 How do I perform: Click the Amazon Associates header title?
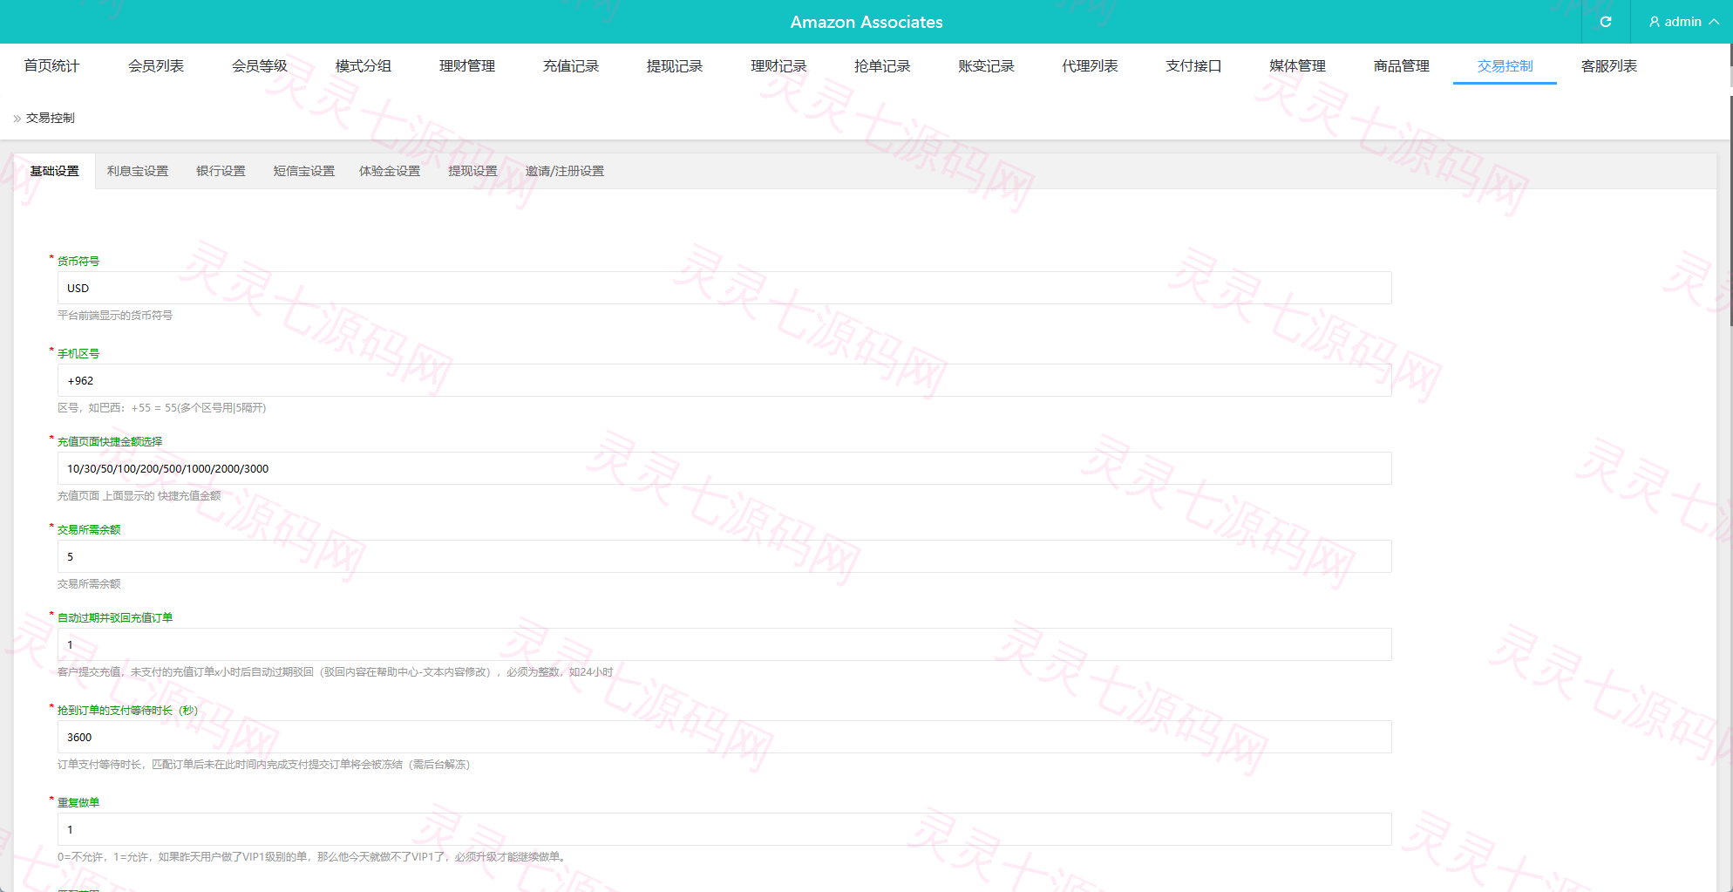[x=866, y=22]
